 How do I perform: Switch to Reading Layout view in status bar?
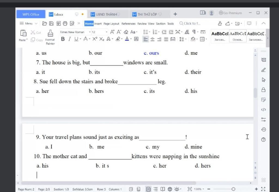(x=163, y=189)
